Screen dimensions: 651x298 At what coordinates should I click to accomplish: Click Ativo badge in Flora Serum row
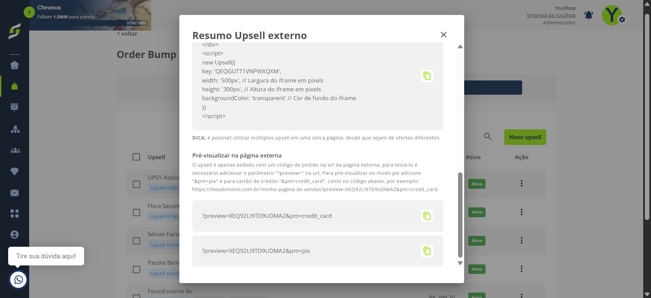[x=477, y=212]
